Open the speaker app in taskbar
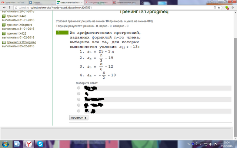Screen dimensions: 237x148 (17, 144)
